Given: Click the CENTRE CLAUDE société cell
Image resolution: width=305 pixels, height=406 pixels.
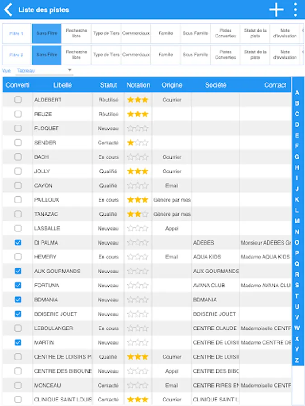Looking at the screenshot, I should 215,328.
